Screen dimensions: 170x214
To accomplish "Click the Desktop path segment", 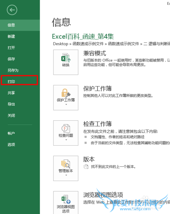I will (x=61, y=44).
